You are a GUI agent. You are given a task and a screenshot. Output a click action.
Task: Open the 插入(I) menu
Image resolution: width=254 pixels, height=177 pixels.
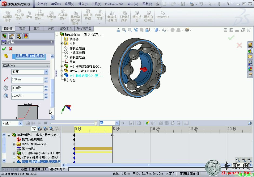pyautogui.click(x=83, y=4)
